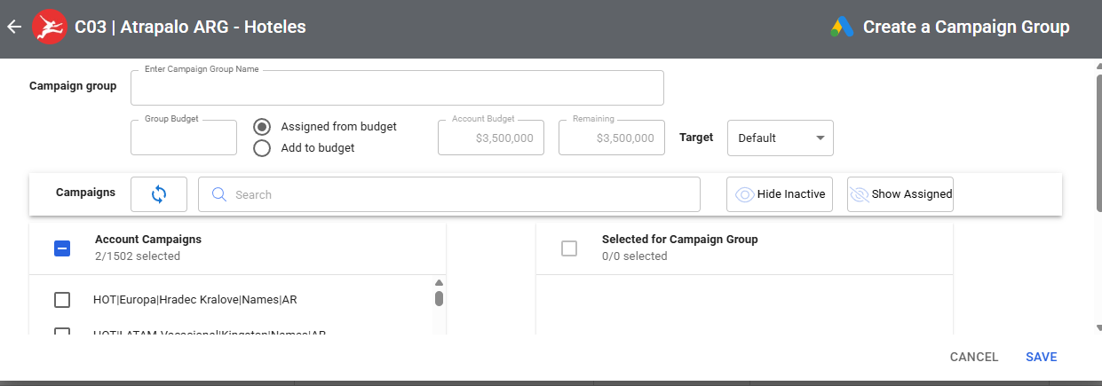This screenshot has height=386, width=1102.
Task: Check the Selected for Campaign Group checkbox
Action: pos(569,248)
